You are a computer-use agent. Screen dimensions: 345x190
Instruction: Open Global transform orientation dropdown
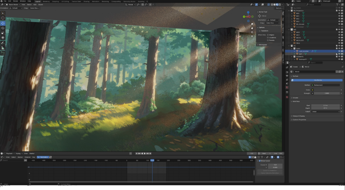click(x=131, y=4)
